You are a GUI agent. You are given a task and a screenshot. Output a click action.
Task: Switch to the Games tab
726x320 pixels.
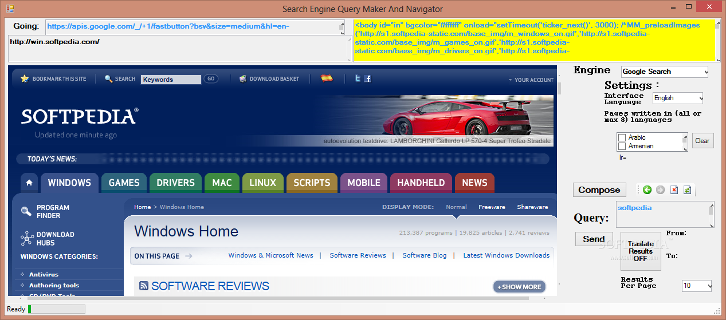(x=124, y=183)
